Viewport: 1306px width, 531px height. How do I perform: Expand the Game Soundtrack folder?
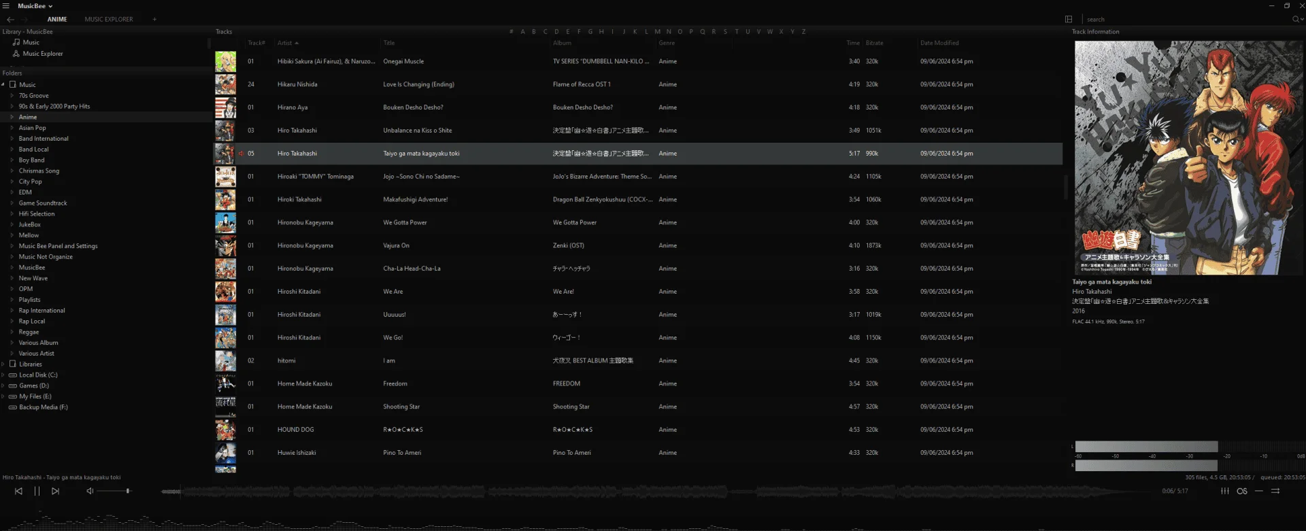click(12, 203)
